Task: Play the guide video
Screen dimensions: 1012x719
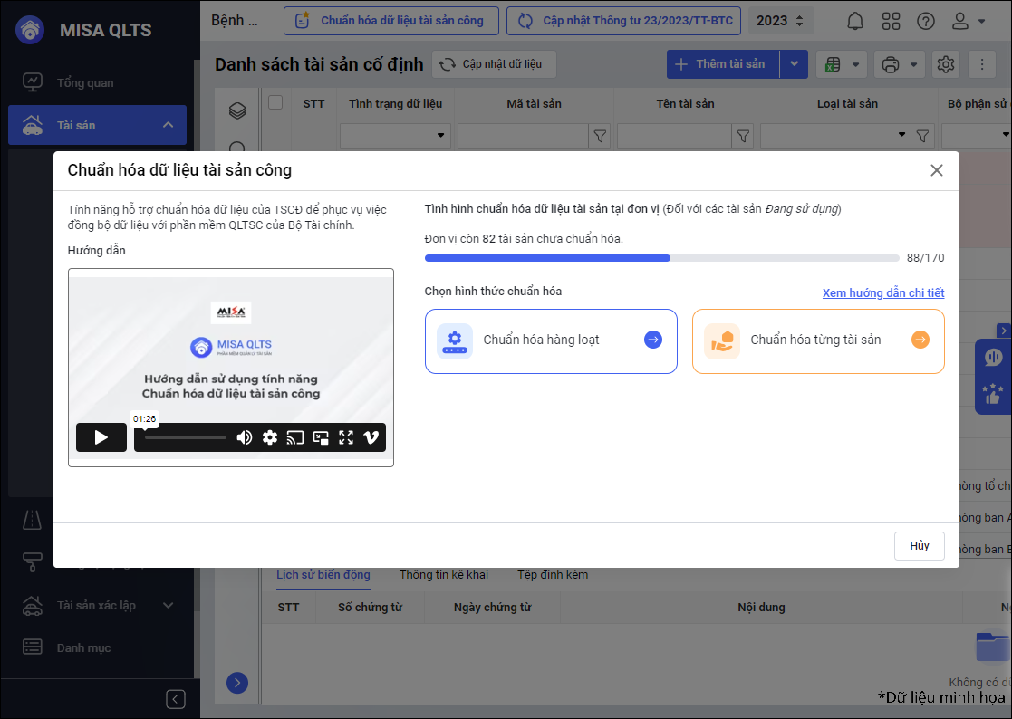Action: pyautogui.click(x=101, y=437)
